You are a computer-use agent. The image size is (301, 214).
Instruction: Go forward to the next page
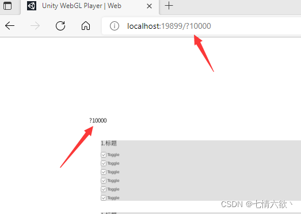pos(35,26)
